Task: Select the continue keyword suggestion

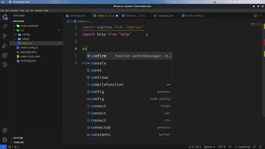Action: tap(129, 77)
